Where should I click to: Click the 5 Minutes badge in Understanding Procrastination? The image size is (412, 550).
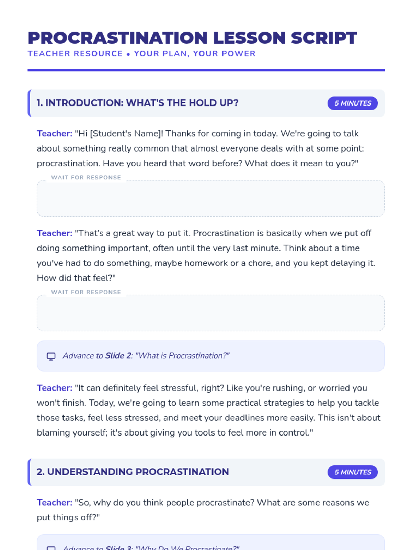click(352, 472)
